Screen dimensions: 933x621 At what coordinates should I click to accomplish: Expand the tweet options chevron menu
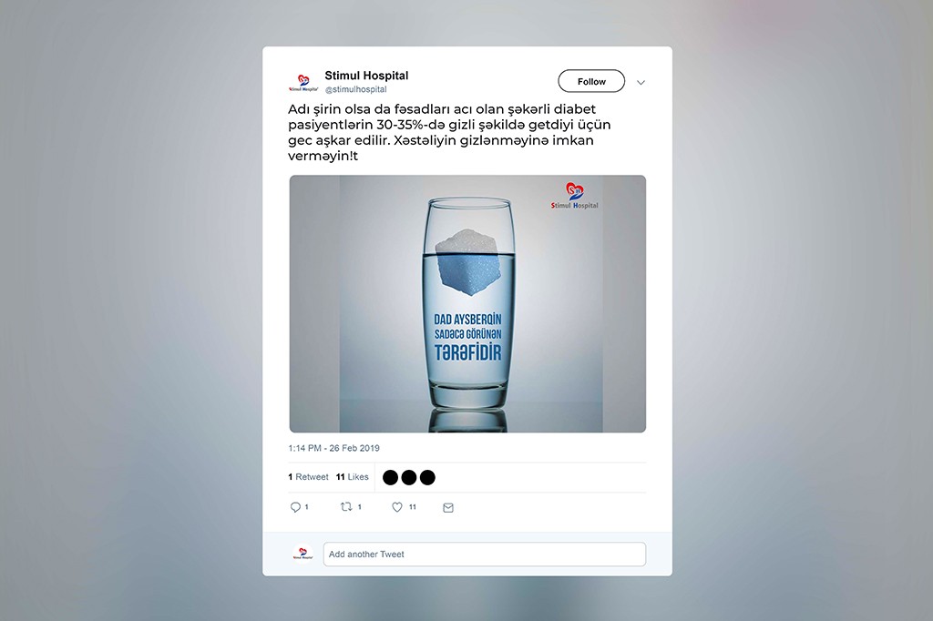click(641, 82)
